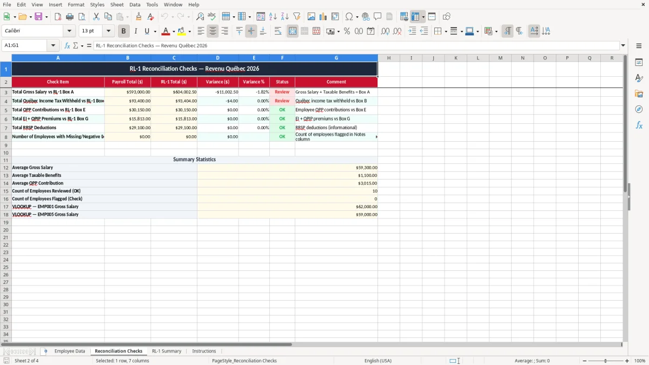Viewport: 649px width, 365px height.
Task: Toggle Merge and Center Cells
Action: coord(293,31)
